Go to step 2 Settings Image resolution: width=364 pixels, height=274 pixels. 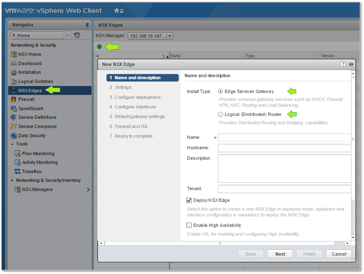coord(120,88)
